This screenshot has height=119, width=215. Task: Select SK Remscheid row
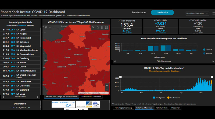[20, 38]
